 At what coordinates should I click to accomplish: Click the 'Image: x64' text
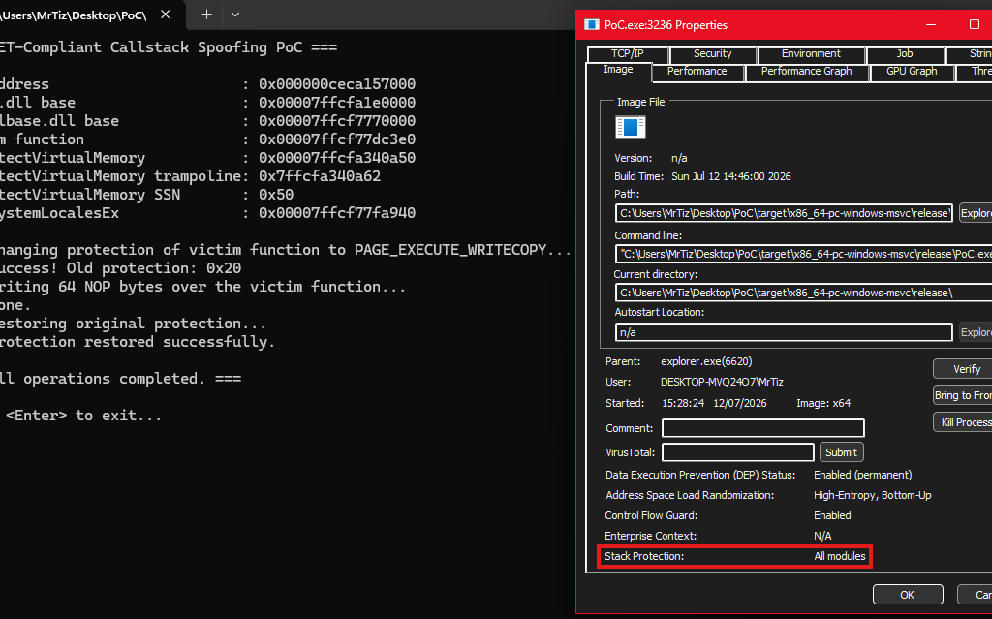[x=823, y=403]
